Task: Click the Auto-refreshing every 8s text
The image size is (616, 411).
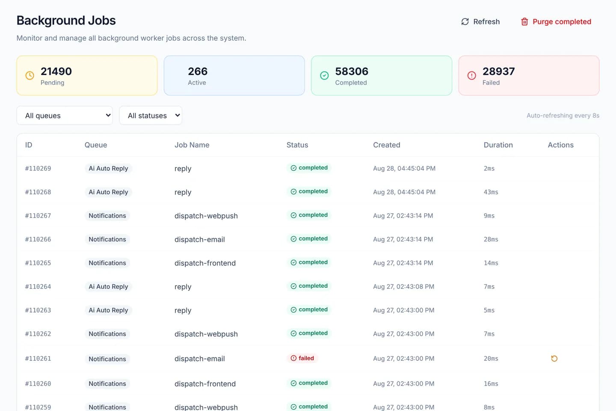Action: coord(563,116)
